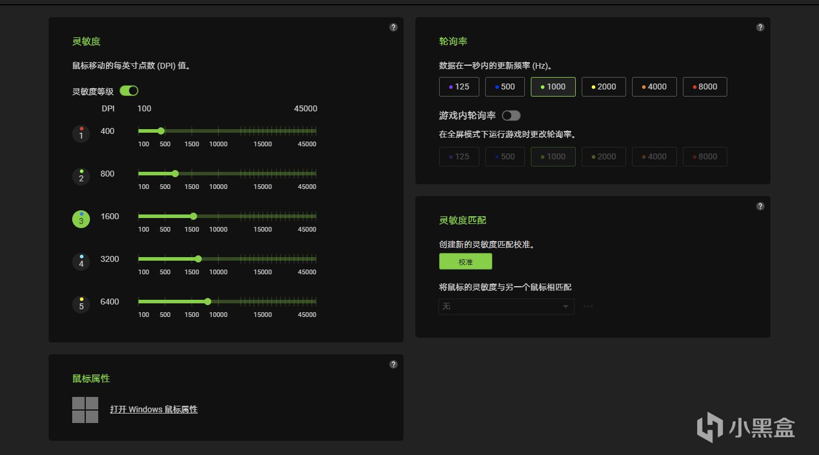The image size is (819, 455).
Task: Click the 校准 calibration button
Action: pos(465,261)
